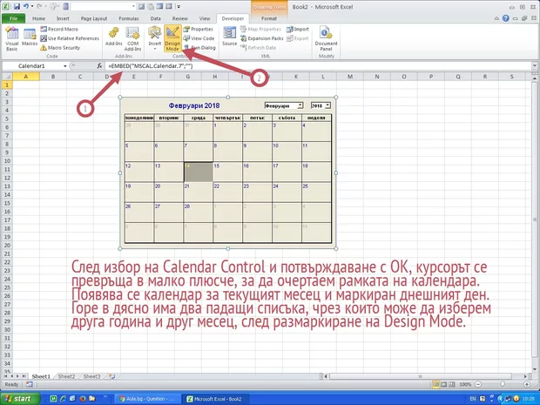Open the File tab
The height and width of the screenshot is (405, 540).
pyautogui.click(x=13, y=18)
